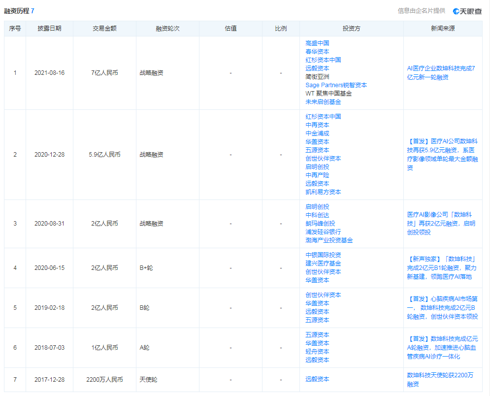Select date cell 2020-12-28
This screenshot has height=396, width=490.
49,155
